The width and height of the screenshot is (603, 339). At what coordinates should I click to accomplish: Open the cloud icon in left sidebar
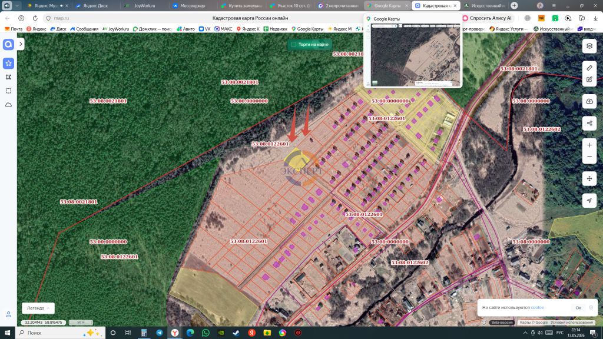[8, 105]
